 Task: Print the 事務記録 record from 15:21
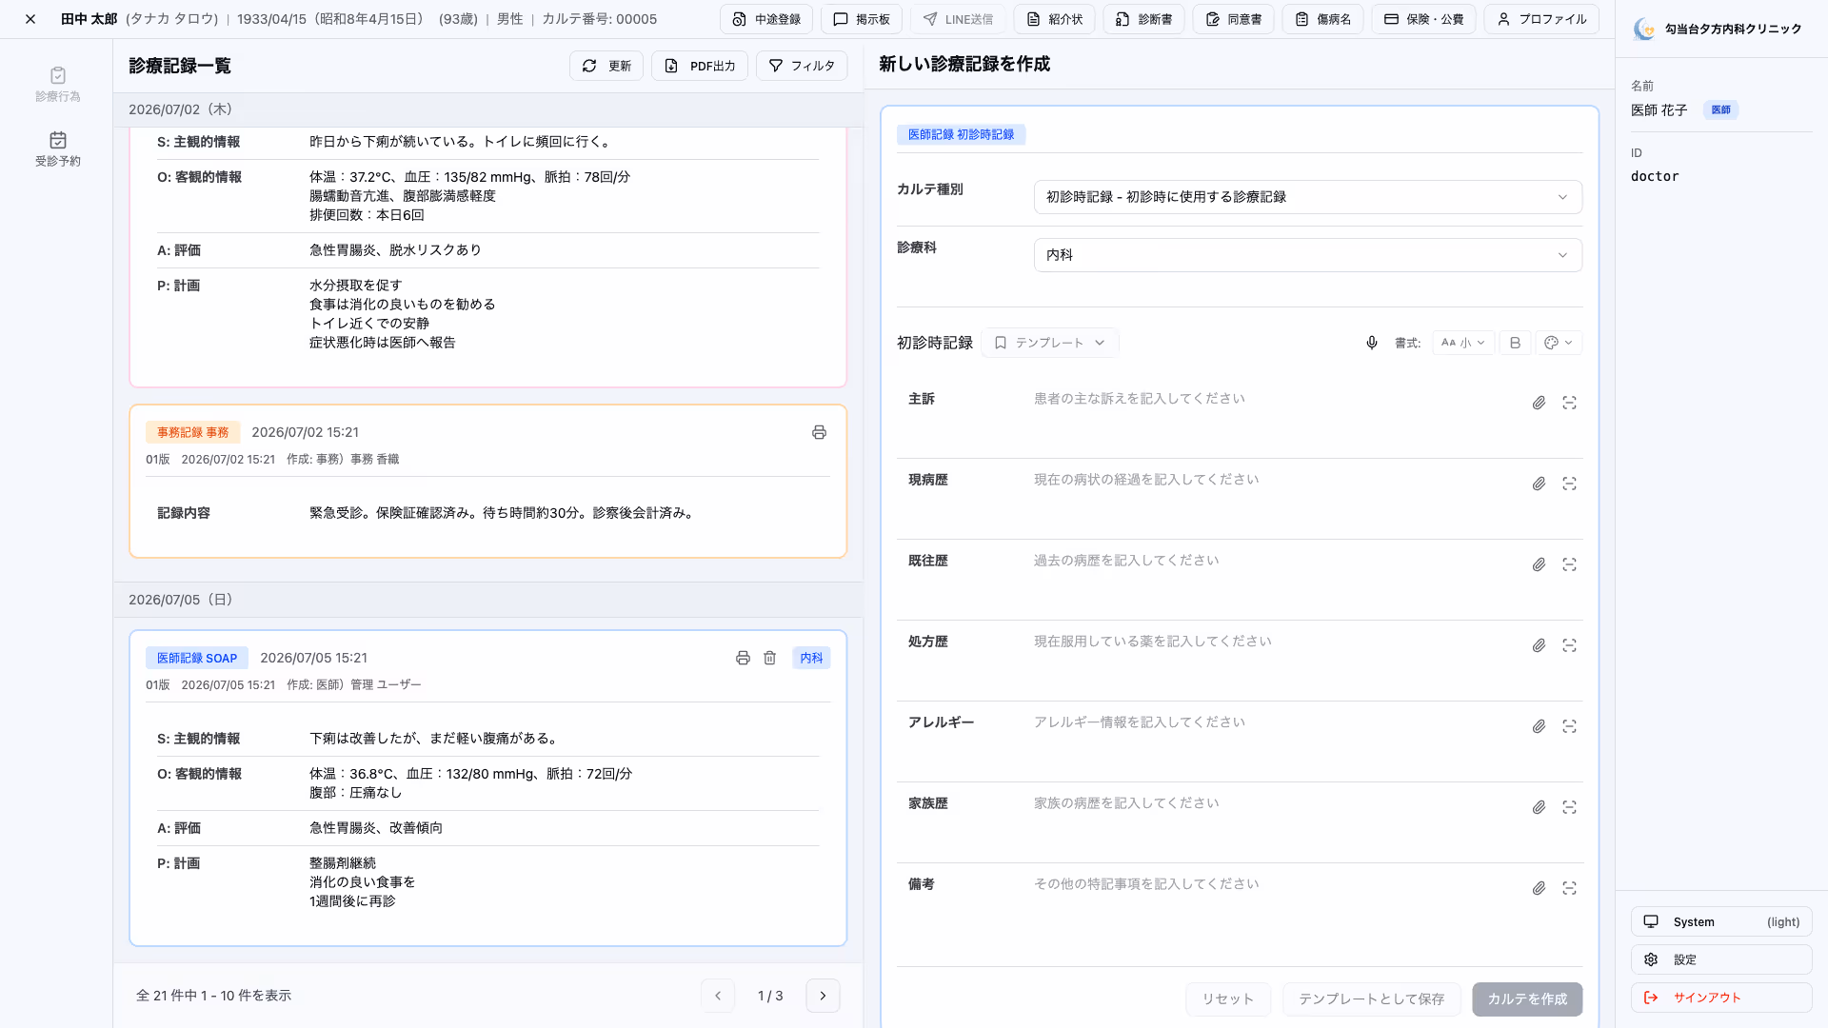pos(819,432)
